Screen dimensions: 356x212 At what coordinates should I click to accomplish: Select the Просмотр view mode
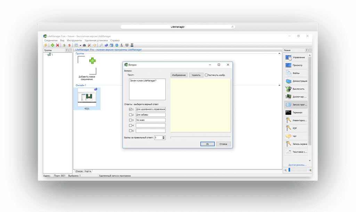pos(296,65)
